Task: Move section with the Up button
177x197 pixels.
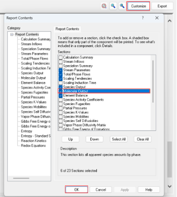Action: (71, 139)
